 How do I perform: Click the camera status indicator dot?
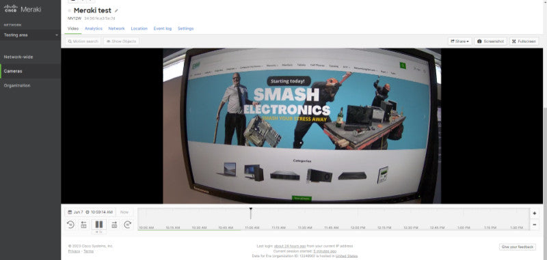pos(70,11)
